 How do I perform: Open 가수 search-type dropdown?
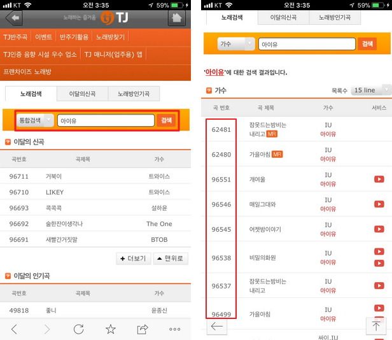click(236, 44)
